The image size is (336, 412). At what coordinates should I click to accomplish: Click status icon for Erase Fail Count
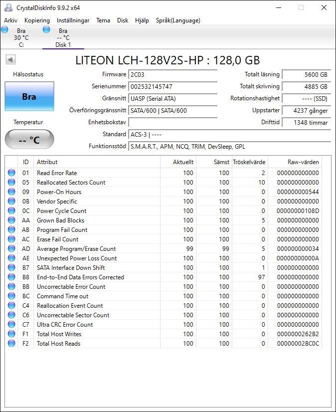coord(11,239)
